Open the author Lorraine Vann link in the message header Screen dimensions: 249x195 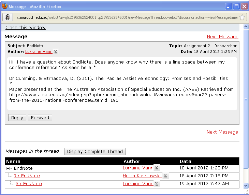point(39,52)
